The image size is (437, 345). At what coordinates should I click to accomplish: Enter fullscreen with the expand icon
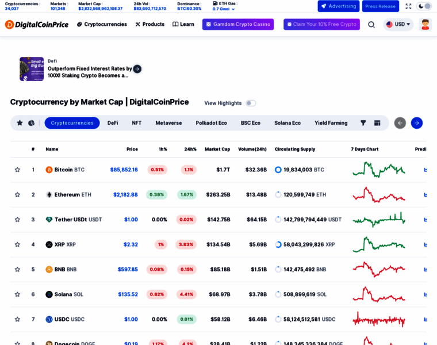[x=408, y=6]
